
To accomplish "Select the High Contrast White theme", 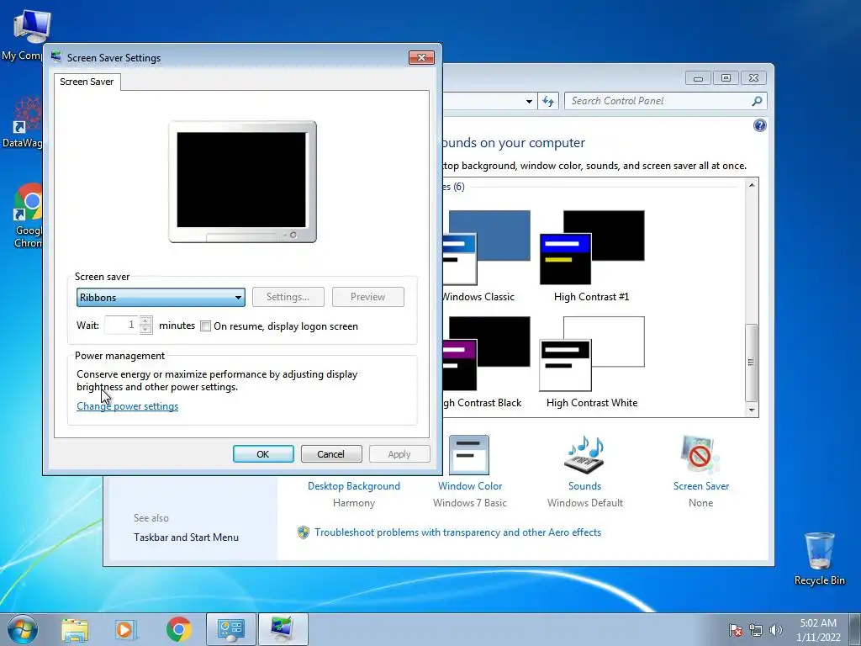I will click(592, 363).
